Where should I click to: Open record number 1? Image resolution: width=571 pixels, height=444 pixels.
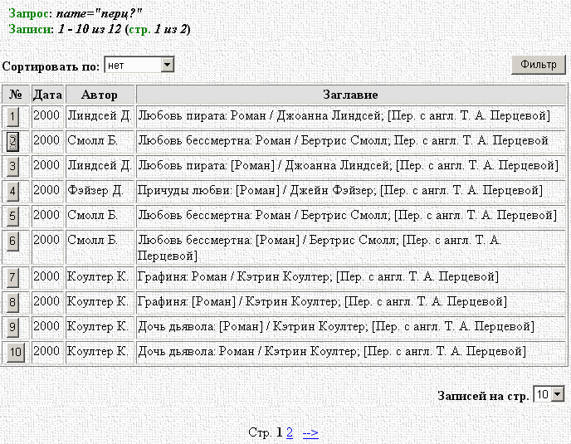coord(13,116)
